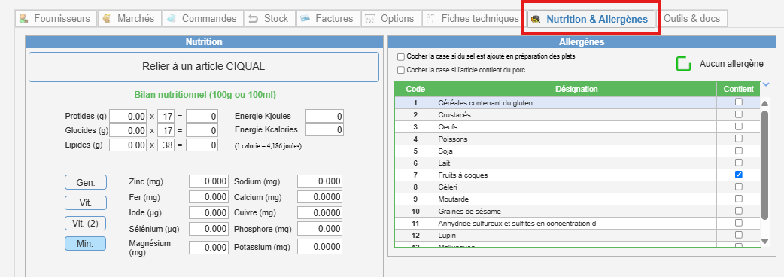
Task: Click the Glucides (g) value field
Action: click(x=128, y=130)
